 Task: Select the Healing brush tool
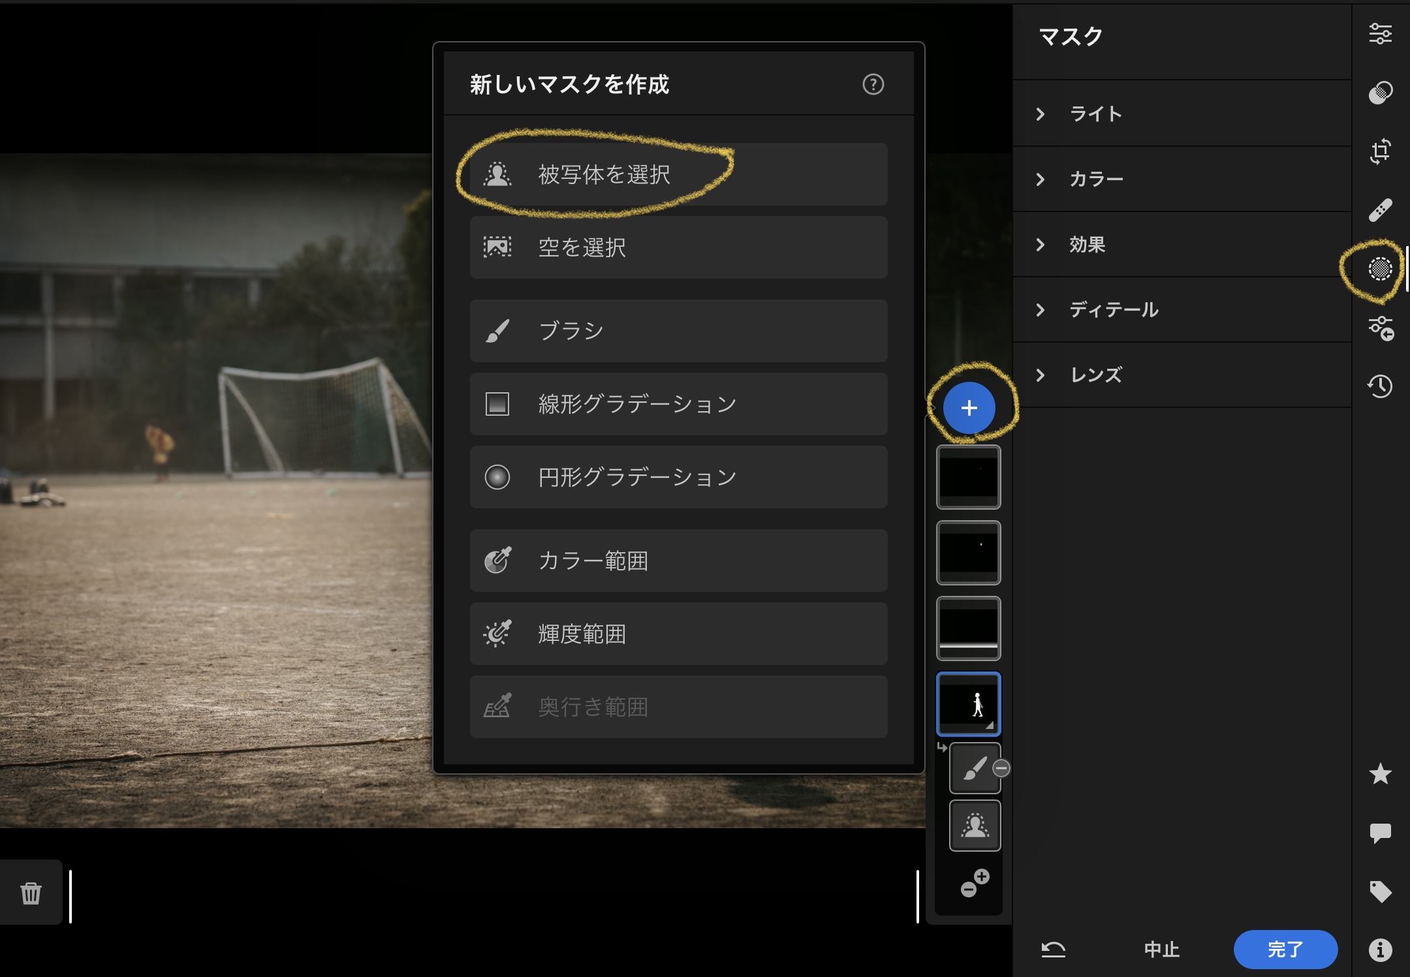(1380, 210)
